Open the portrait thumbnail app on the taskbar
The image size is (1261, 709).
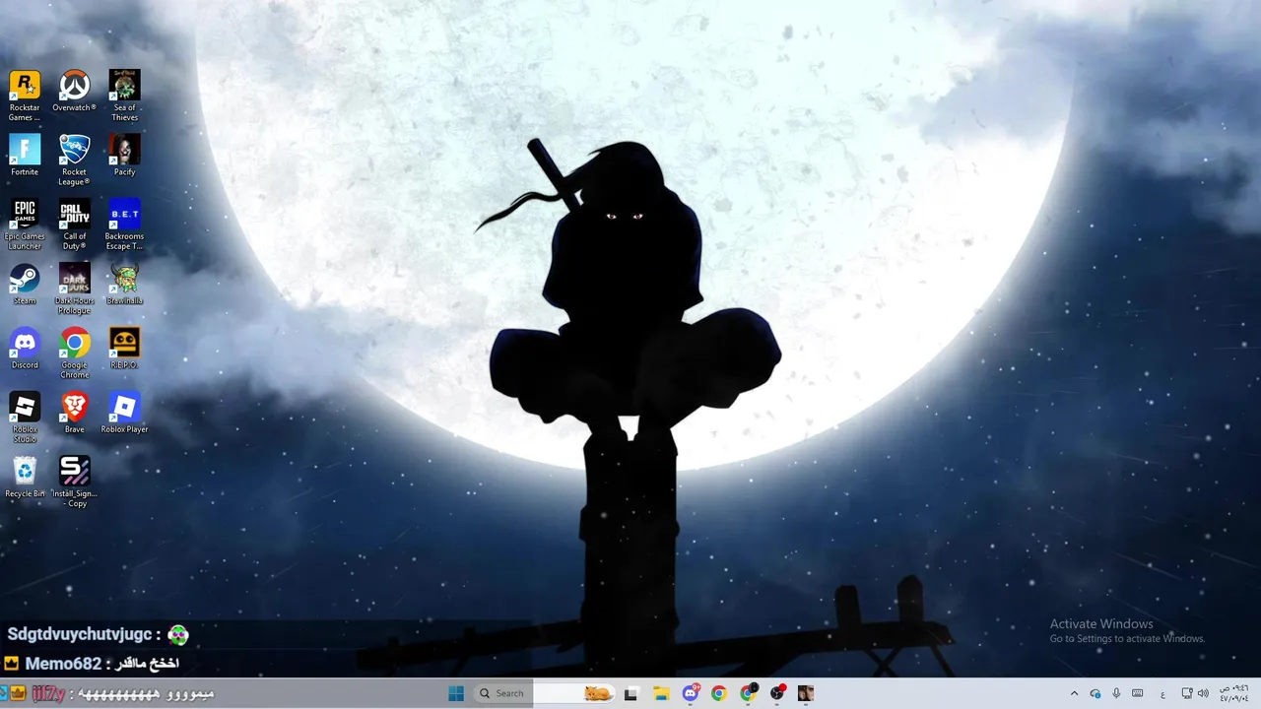pos(806,693)
